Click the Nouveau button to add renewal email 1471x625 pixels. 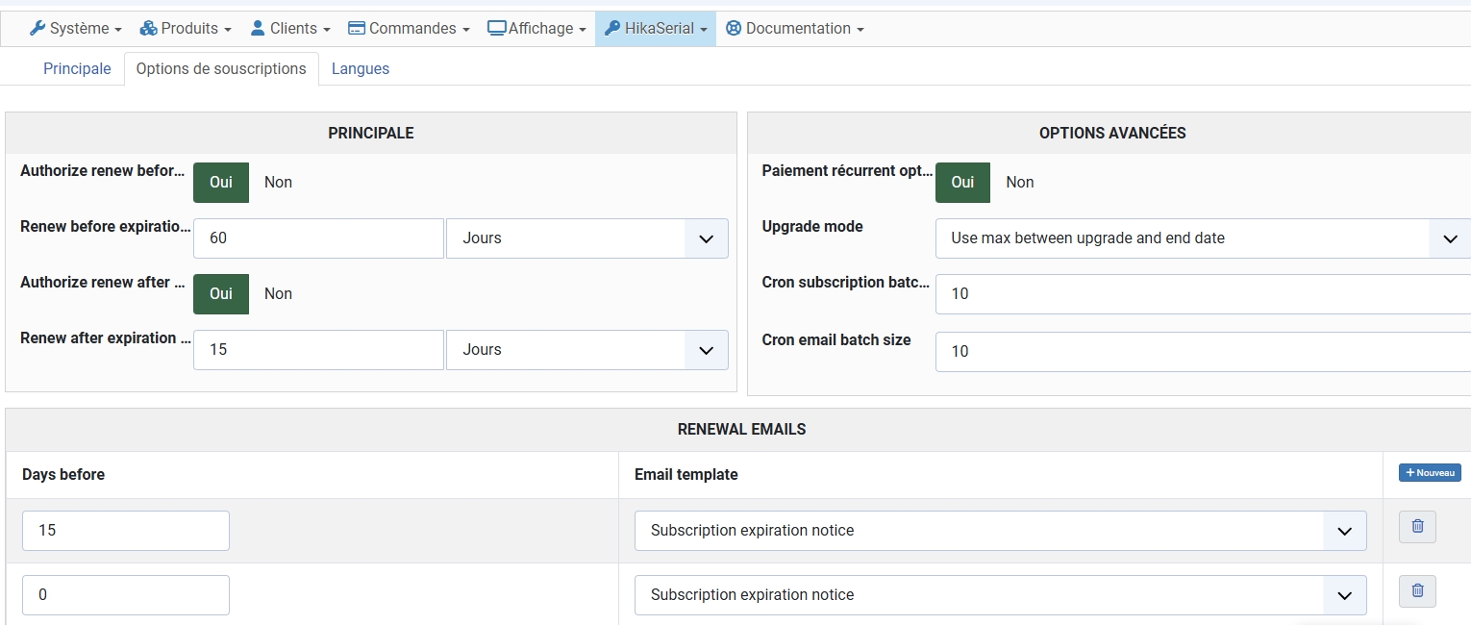point(1430,473)
